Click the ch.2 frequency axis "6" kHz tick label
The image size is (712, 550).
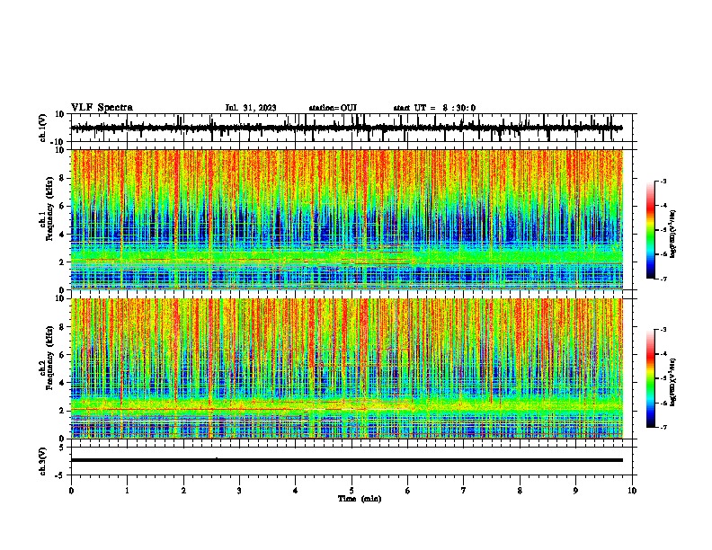[62, 354]
